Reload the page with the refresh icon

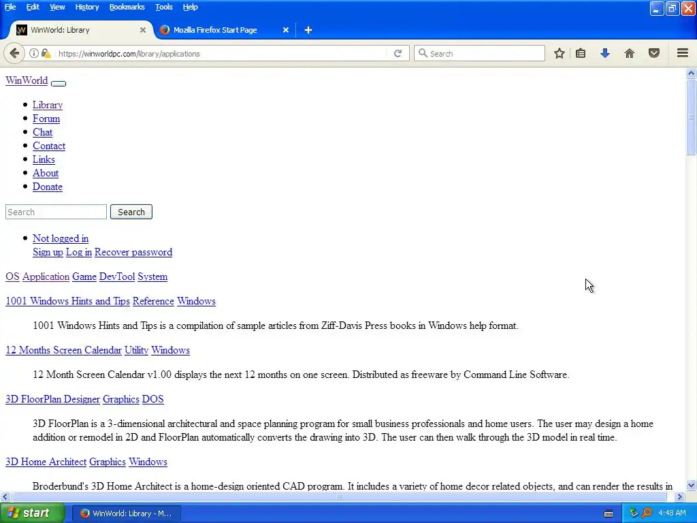pos(398,53)
